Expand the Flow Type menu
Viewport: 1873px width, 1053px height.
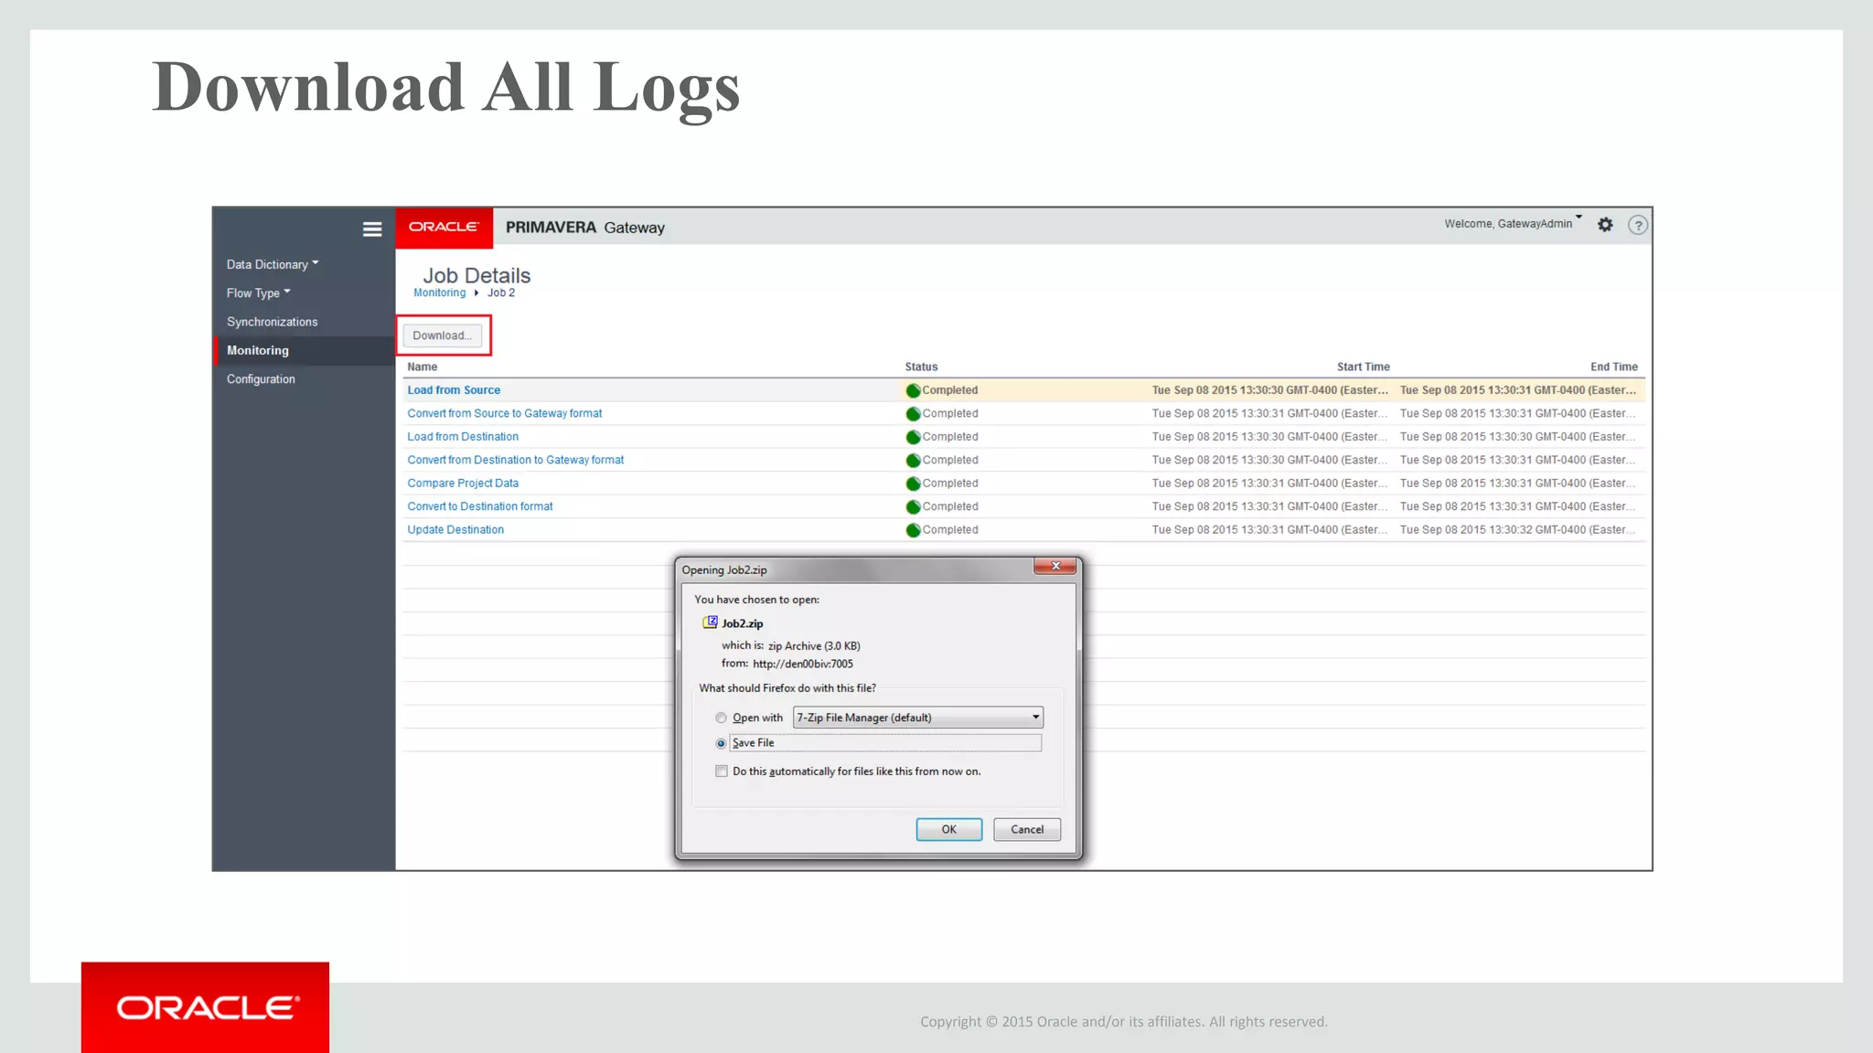click(x=259, y=293)
